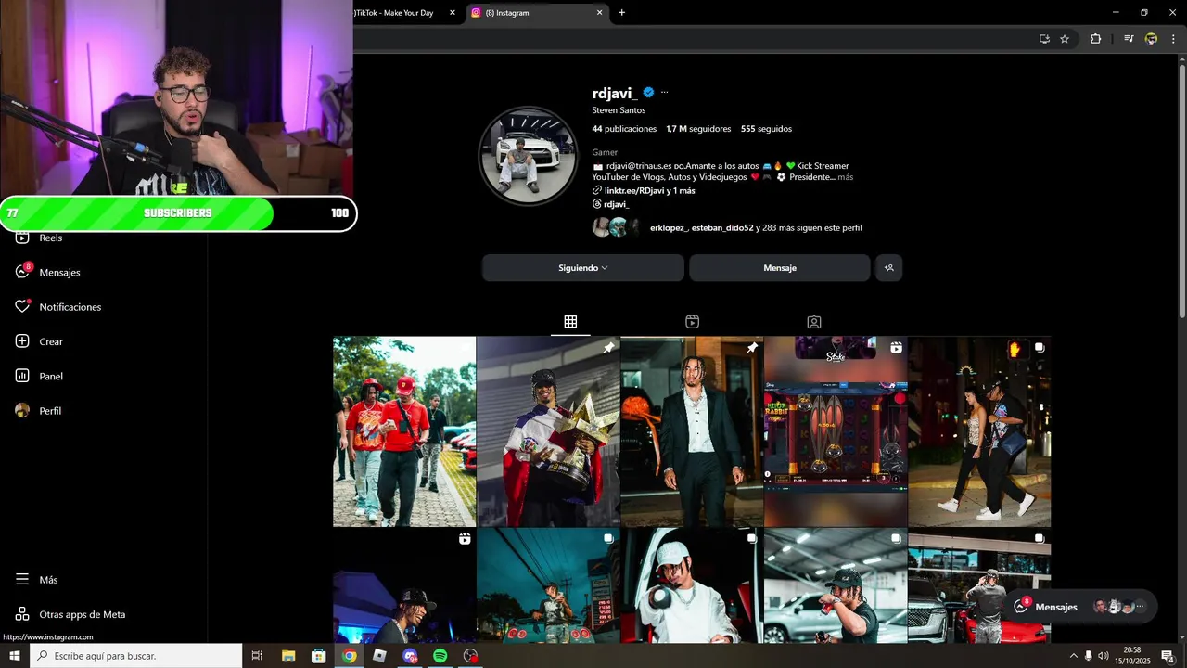Open Mensajes in the left sidebar
The height and width of the screenshot is (668, 1187).
pyautogui.click(x=48, y=273)
